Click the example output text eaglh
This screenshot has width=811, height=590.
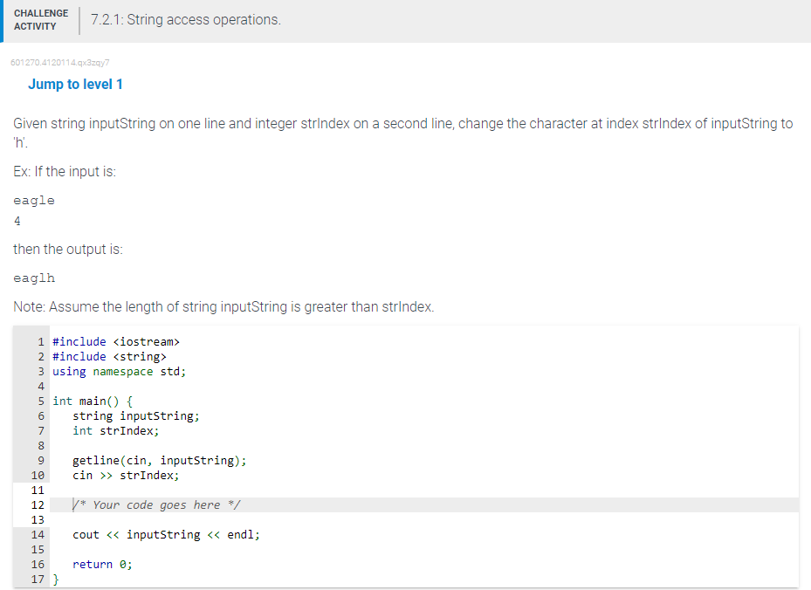coord(33,278)
